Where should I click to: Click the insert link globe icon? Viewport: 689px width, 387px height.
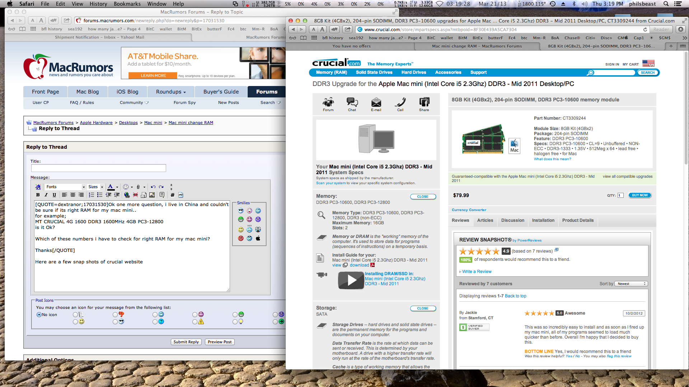[127, 195]
